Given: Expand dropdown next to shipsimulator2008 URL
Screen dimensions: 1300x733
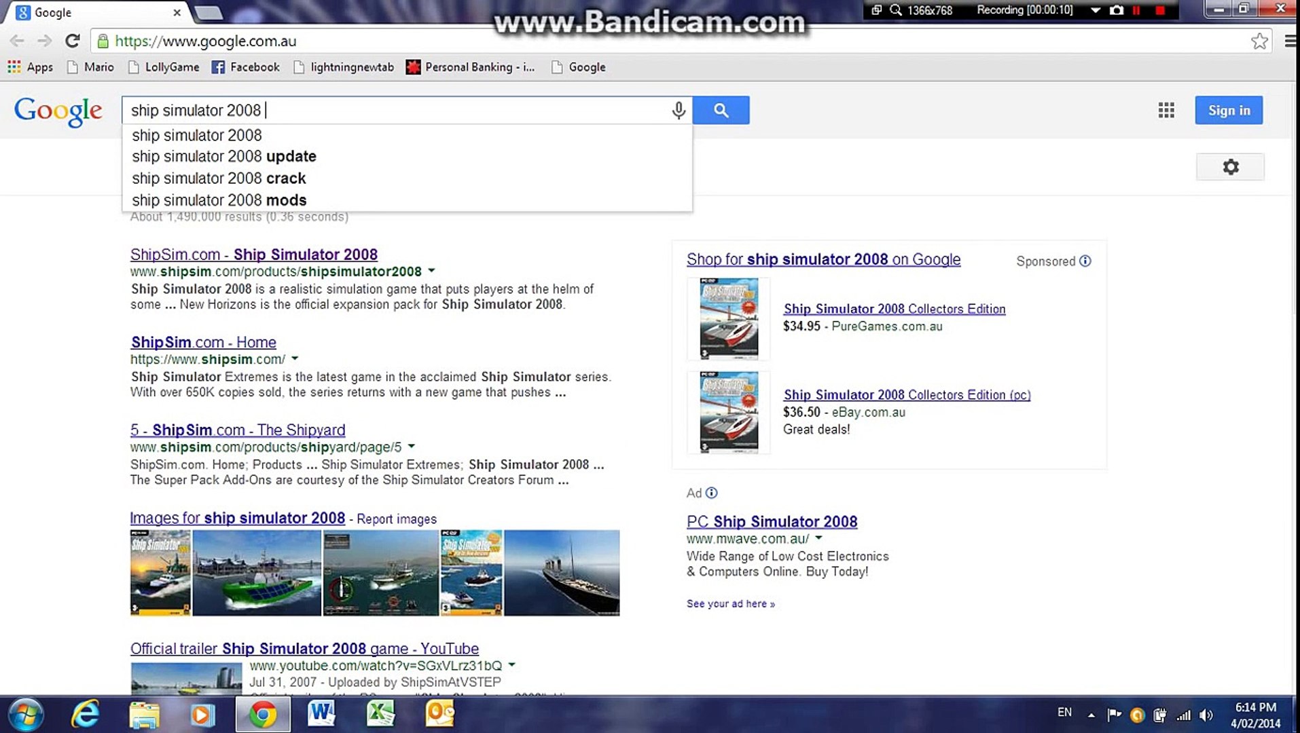Looking at the screenshot, I should [431, 271].
